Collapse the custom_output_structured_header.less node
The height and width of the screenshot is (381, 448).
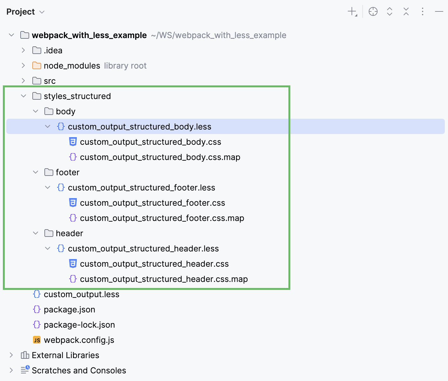[x=48, y=248]
